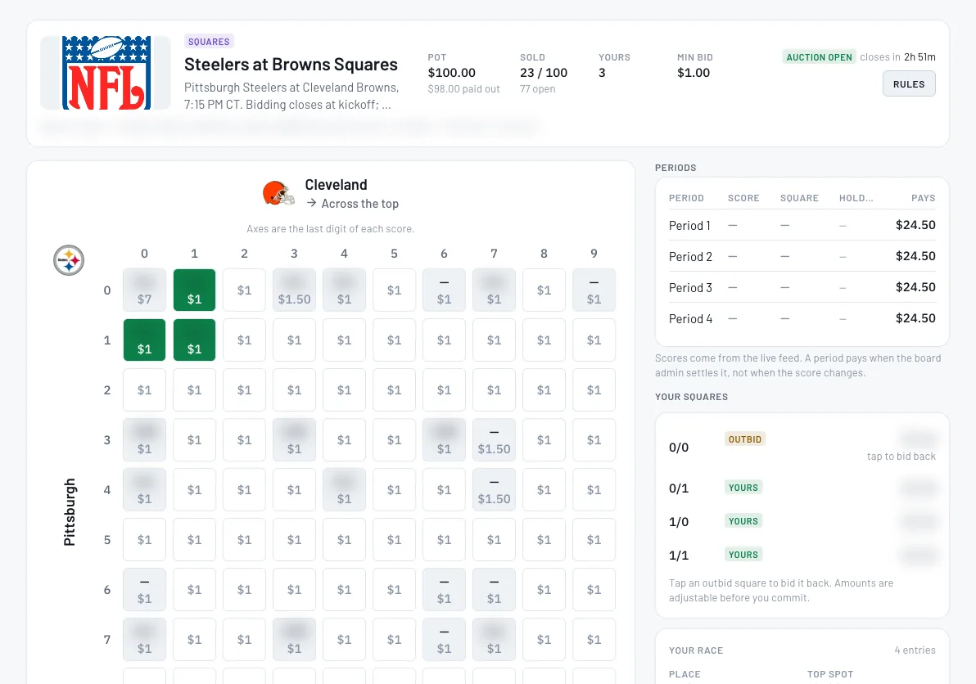Select the $7 square at row 0 column 0
Image resolution: width=976 pixels, height=684 pixels.
[144, 290]
